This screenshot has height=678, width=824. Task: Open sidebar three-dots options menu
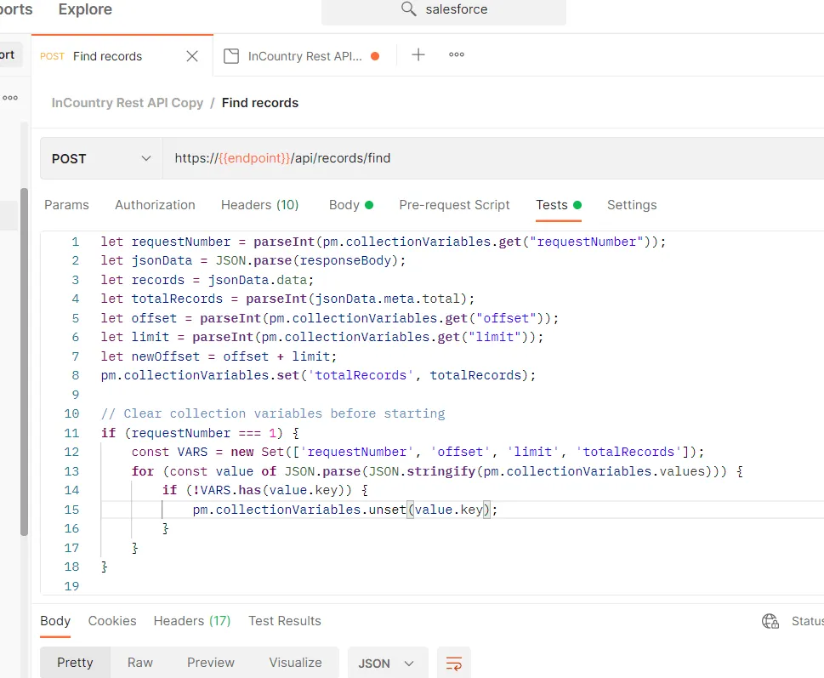(10, 98)
